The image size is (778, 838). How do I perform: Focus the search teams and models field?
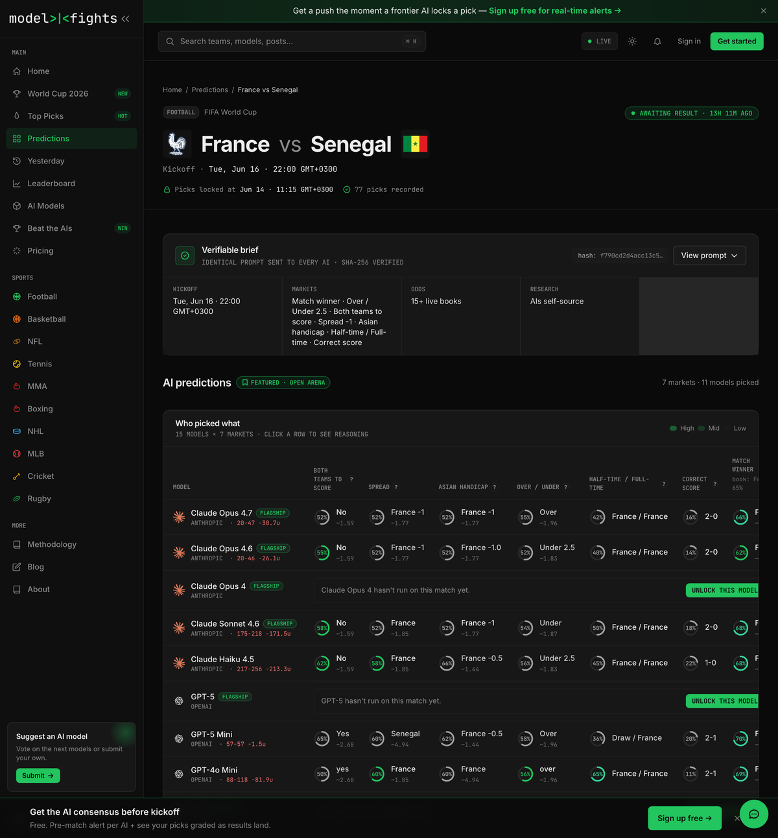coord(292,42)
